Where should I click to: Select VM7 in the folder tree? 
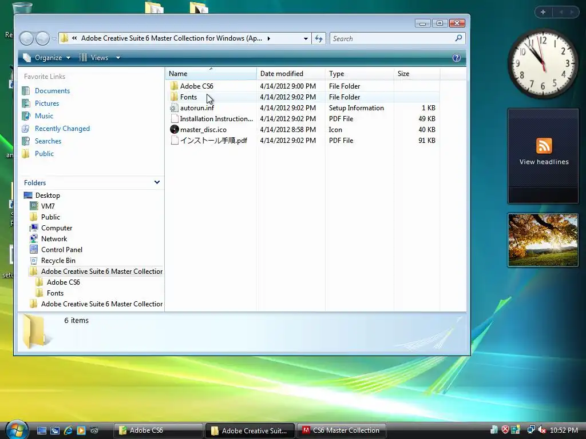point(48,206)
